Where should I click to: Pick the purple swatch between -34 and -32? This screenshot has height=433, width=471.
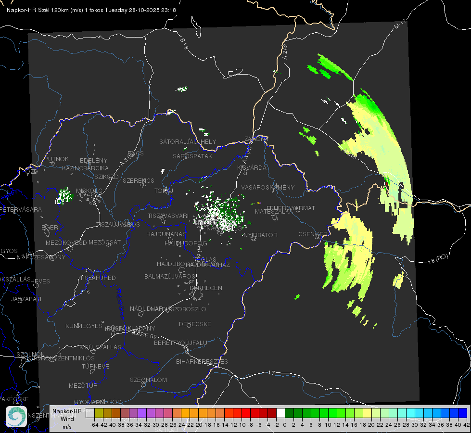(142, 413)
